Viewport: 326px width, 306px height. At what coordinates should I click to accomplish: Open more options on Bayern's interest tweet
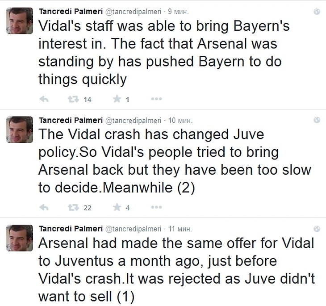click(x=156, y=99)
